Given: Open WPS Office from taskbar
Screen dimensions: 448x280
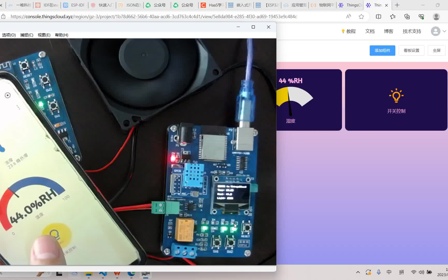Looking at the screenshot, I should (117, 274).
